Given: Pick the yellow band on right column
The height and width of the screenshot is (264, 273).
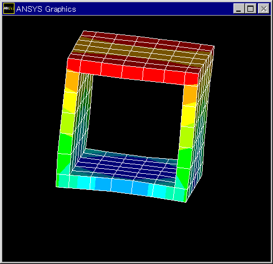Looking at the screenshot, I should [188, 116].
